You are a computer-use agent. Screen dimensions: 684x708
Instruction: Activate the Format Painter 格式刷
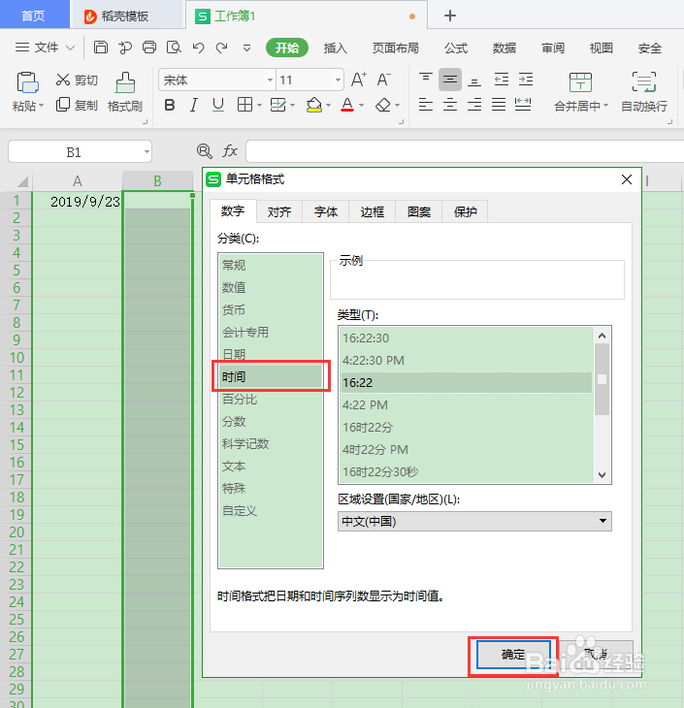(125, 92)
